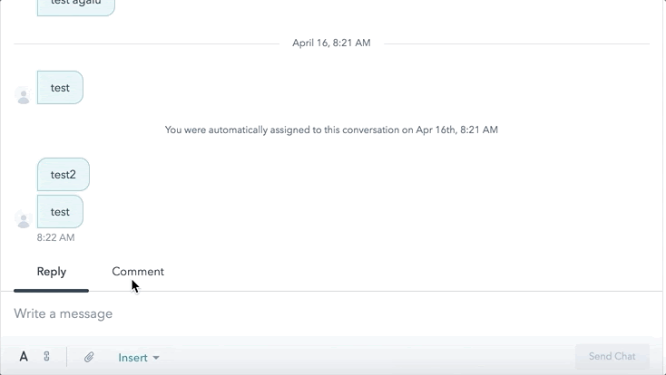Click the avatar beside the 8:22 AM message
The image size is (666, 375).
(24, 219)
